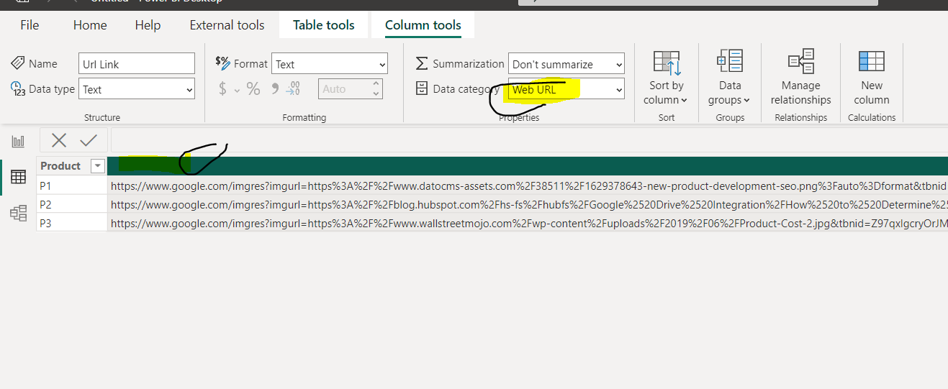This screenshot has width=948, height=389.
Task: Click the Data type icon
Action: click(17, 89)
